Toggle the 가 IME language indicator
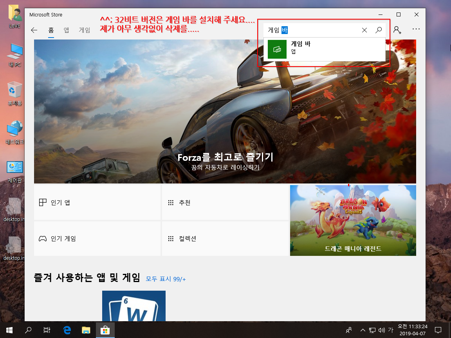Screen dimensions: 451x338 tap(390, 330)
